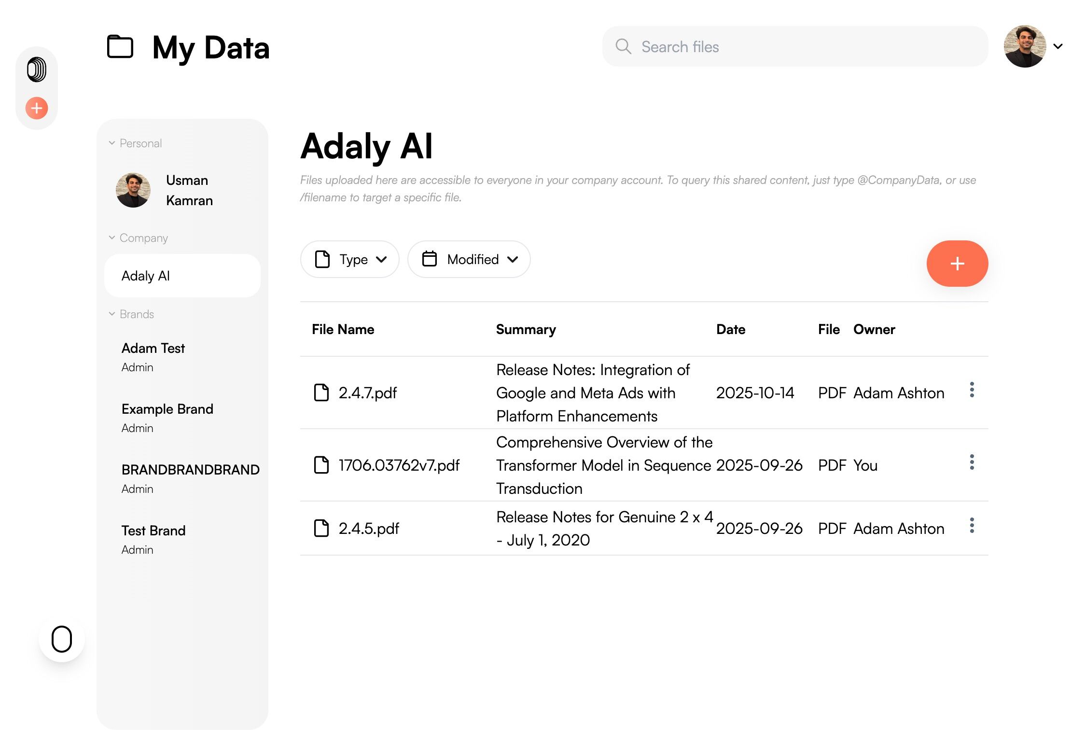Collapse the Brands section
The width and height of the screenshot is (1085, 755).
(x=112, y=314)
